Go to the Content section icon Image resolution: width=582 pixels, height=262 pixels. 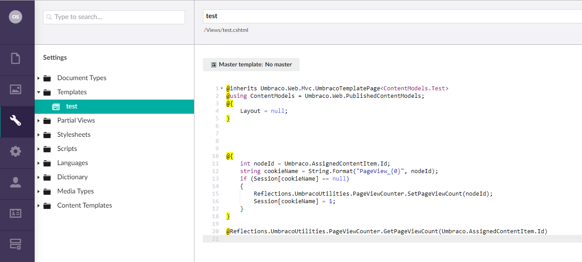pos(16,58)
